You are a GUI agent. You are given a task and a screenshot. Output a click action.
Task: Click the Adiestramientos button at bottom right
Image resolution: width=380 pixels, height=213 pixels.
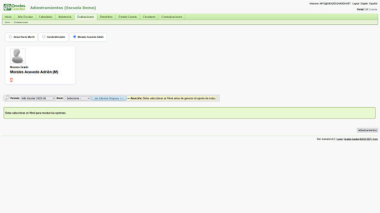[368, 130]
